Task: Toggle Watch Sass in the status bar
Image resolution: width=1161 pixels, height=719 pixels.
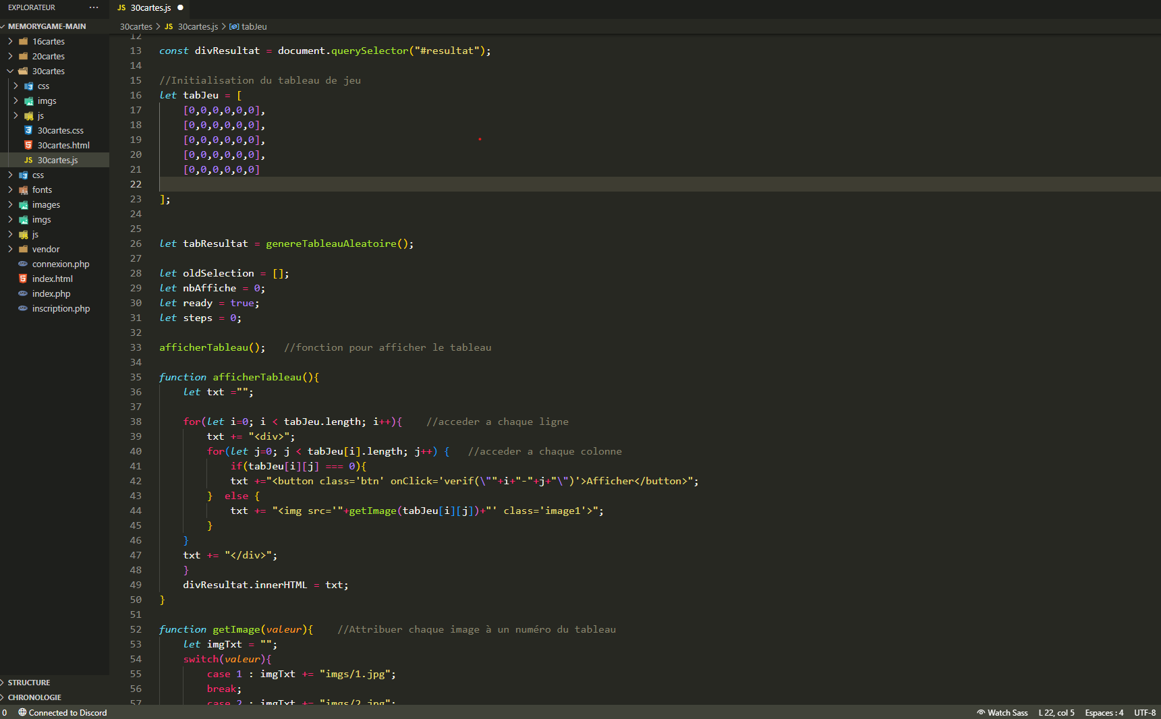Action: coord(1002,712)
